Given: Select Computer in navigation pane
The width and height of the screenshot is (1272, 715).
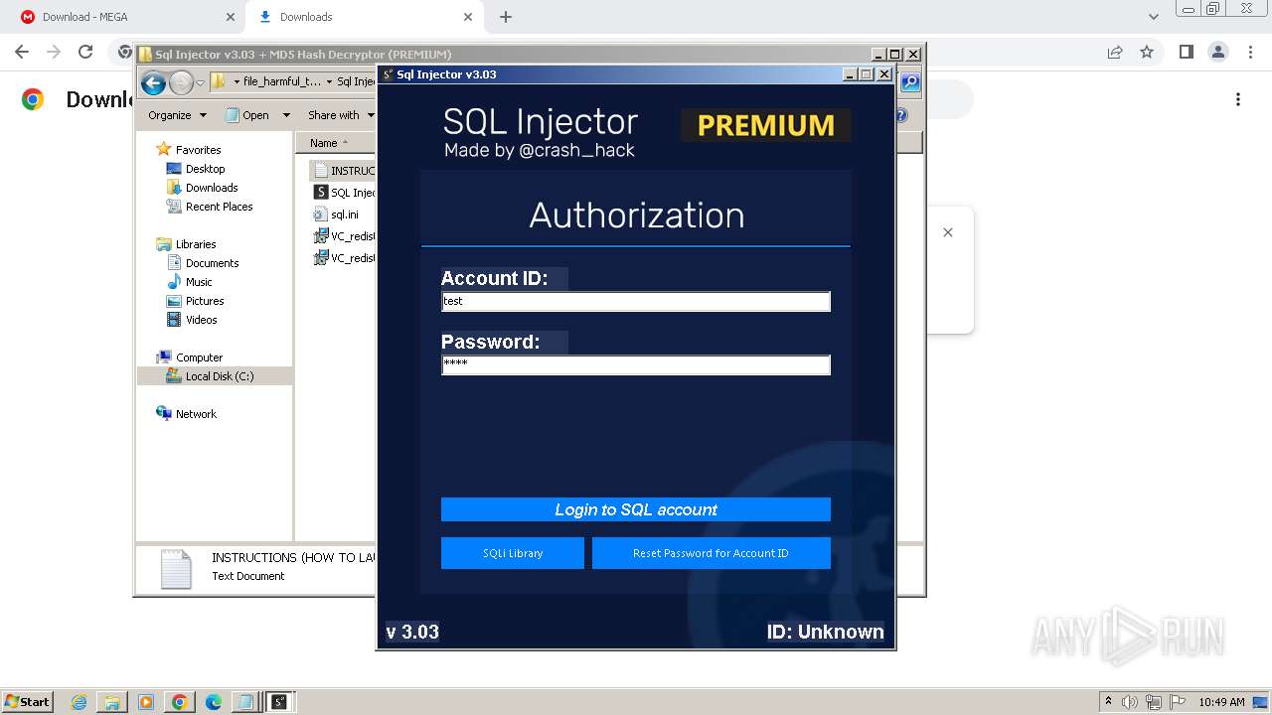Looking at the screenshot, I should pos(199,357).
